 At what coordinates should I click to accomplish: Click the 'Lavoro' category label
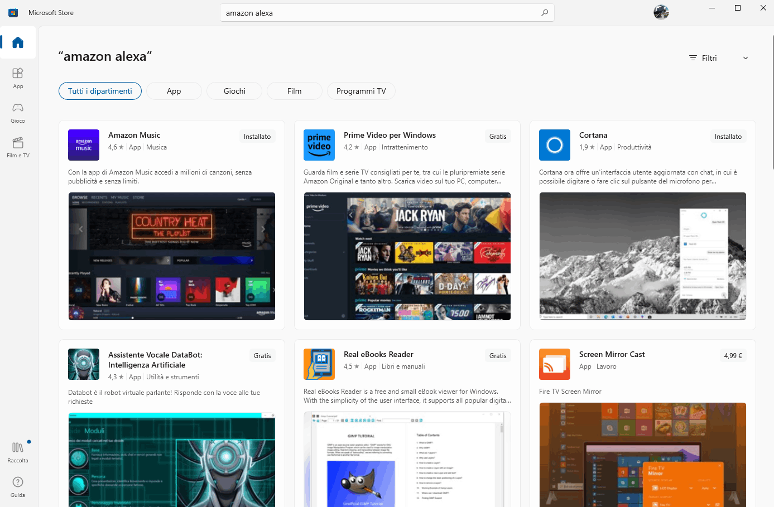606,366
